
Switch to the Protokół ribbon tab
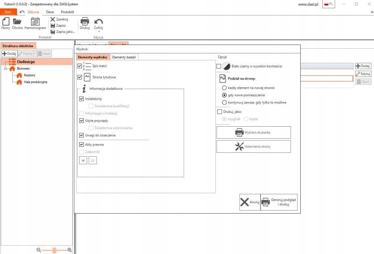[67, 12]
